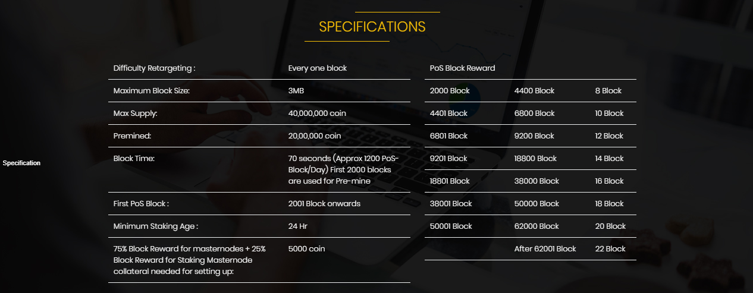Image resolution: width=753 pixels, height=293 pixels.
Task: Click the 18801 Block cell
Action: coord(450,181)
